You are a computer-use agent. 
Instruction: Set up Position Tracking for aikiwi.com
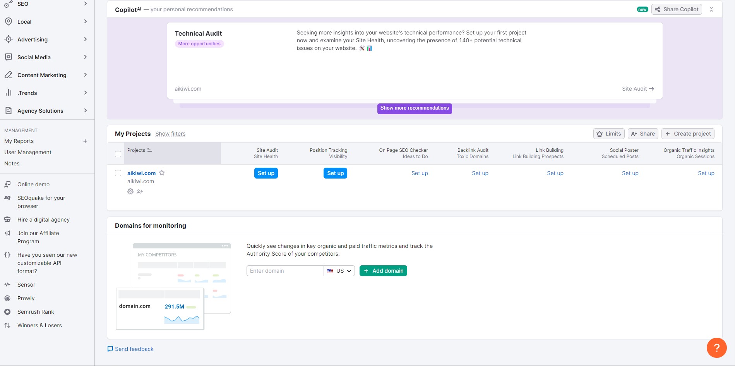click(335, 173)
